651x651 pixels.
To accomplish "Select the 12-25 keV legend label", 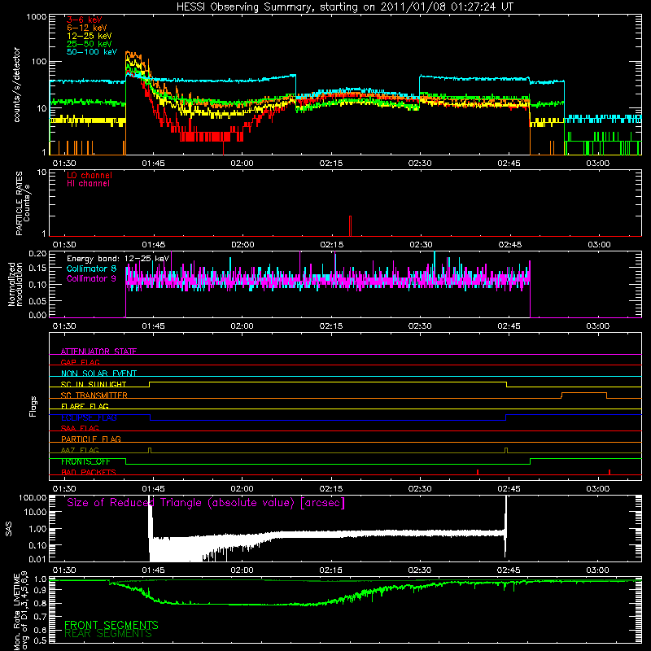I will (x=90, y=36).
